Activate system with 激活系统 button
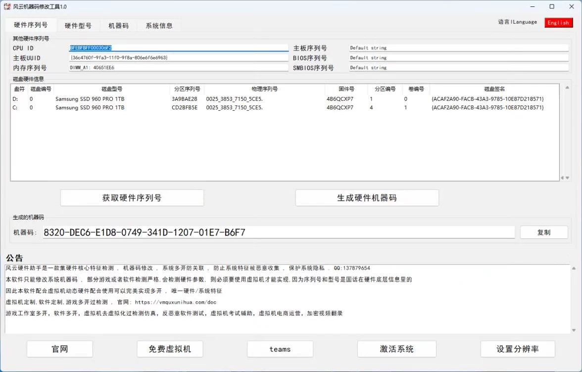582x372 pixels. (x=396, y=349)
